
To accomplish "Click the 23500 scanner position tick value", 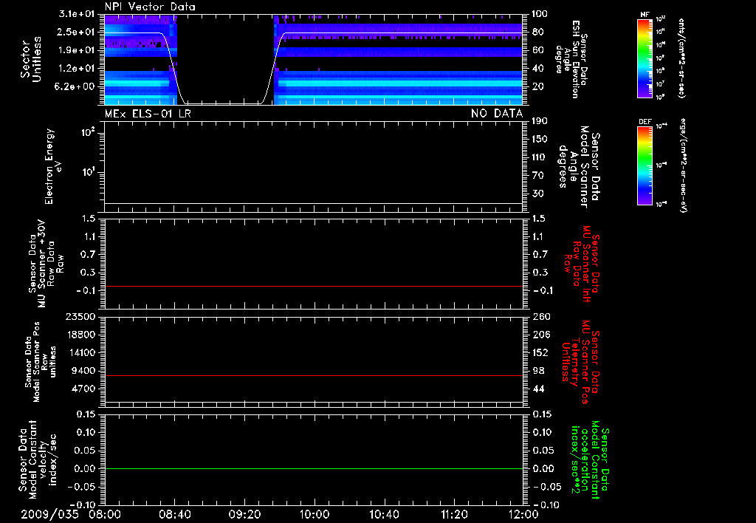I will point(80,317).
